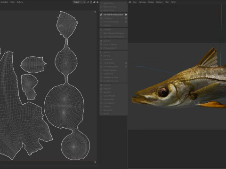
Task: Click the Remap command at list bottom
Action: pos(113,114)
